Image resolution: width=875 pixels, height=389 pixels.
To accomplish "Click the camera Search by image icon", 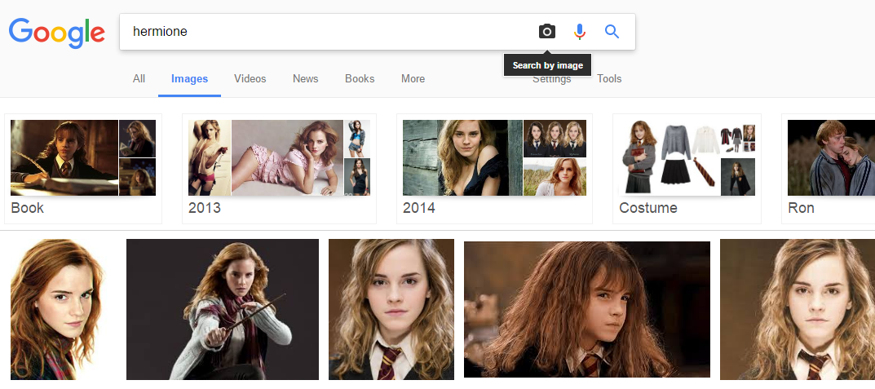I will [546, 32].
